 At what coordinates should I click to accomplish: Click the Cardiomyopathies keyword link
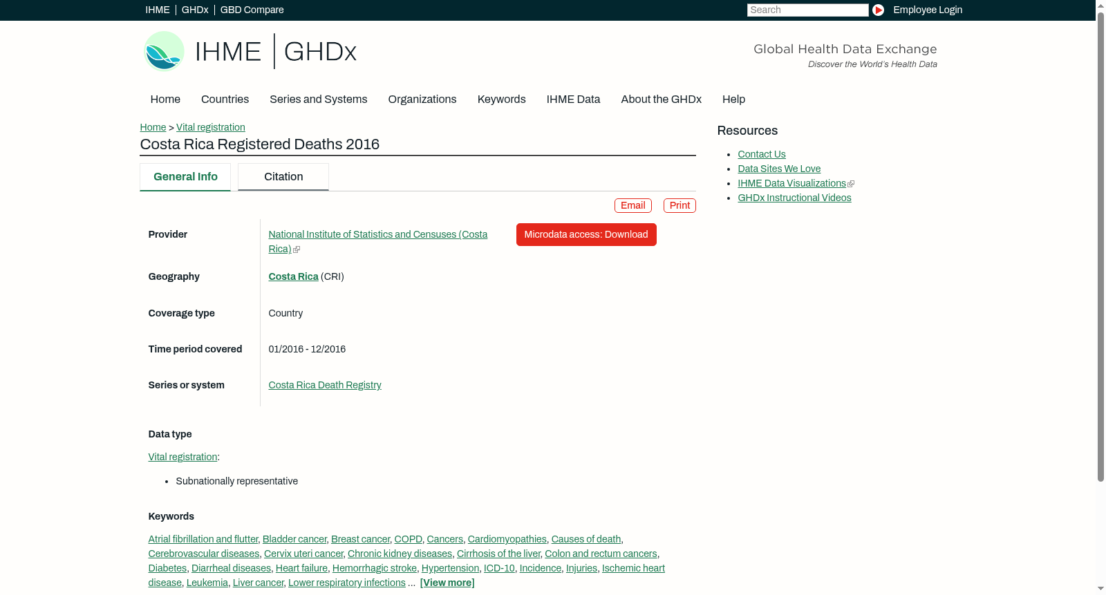coord(507,539)
